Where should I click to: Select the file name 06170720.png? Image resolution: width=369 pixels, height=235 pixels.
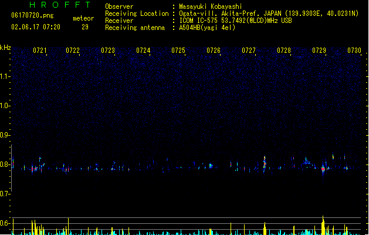[x=32, y=15]
